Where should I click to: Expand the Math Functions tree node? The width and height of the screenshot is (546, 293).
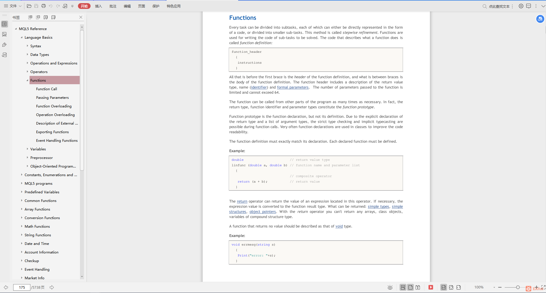(x=21, y=227)
